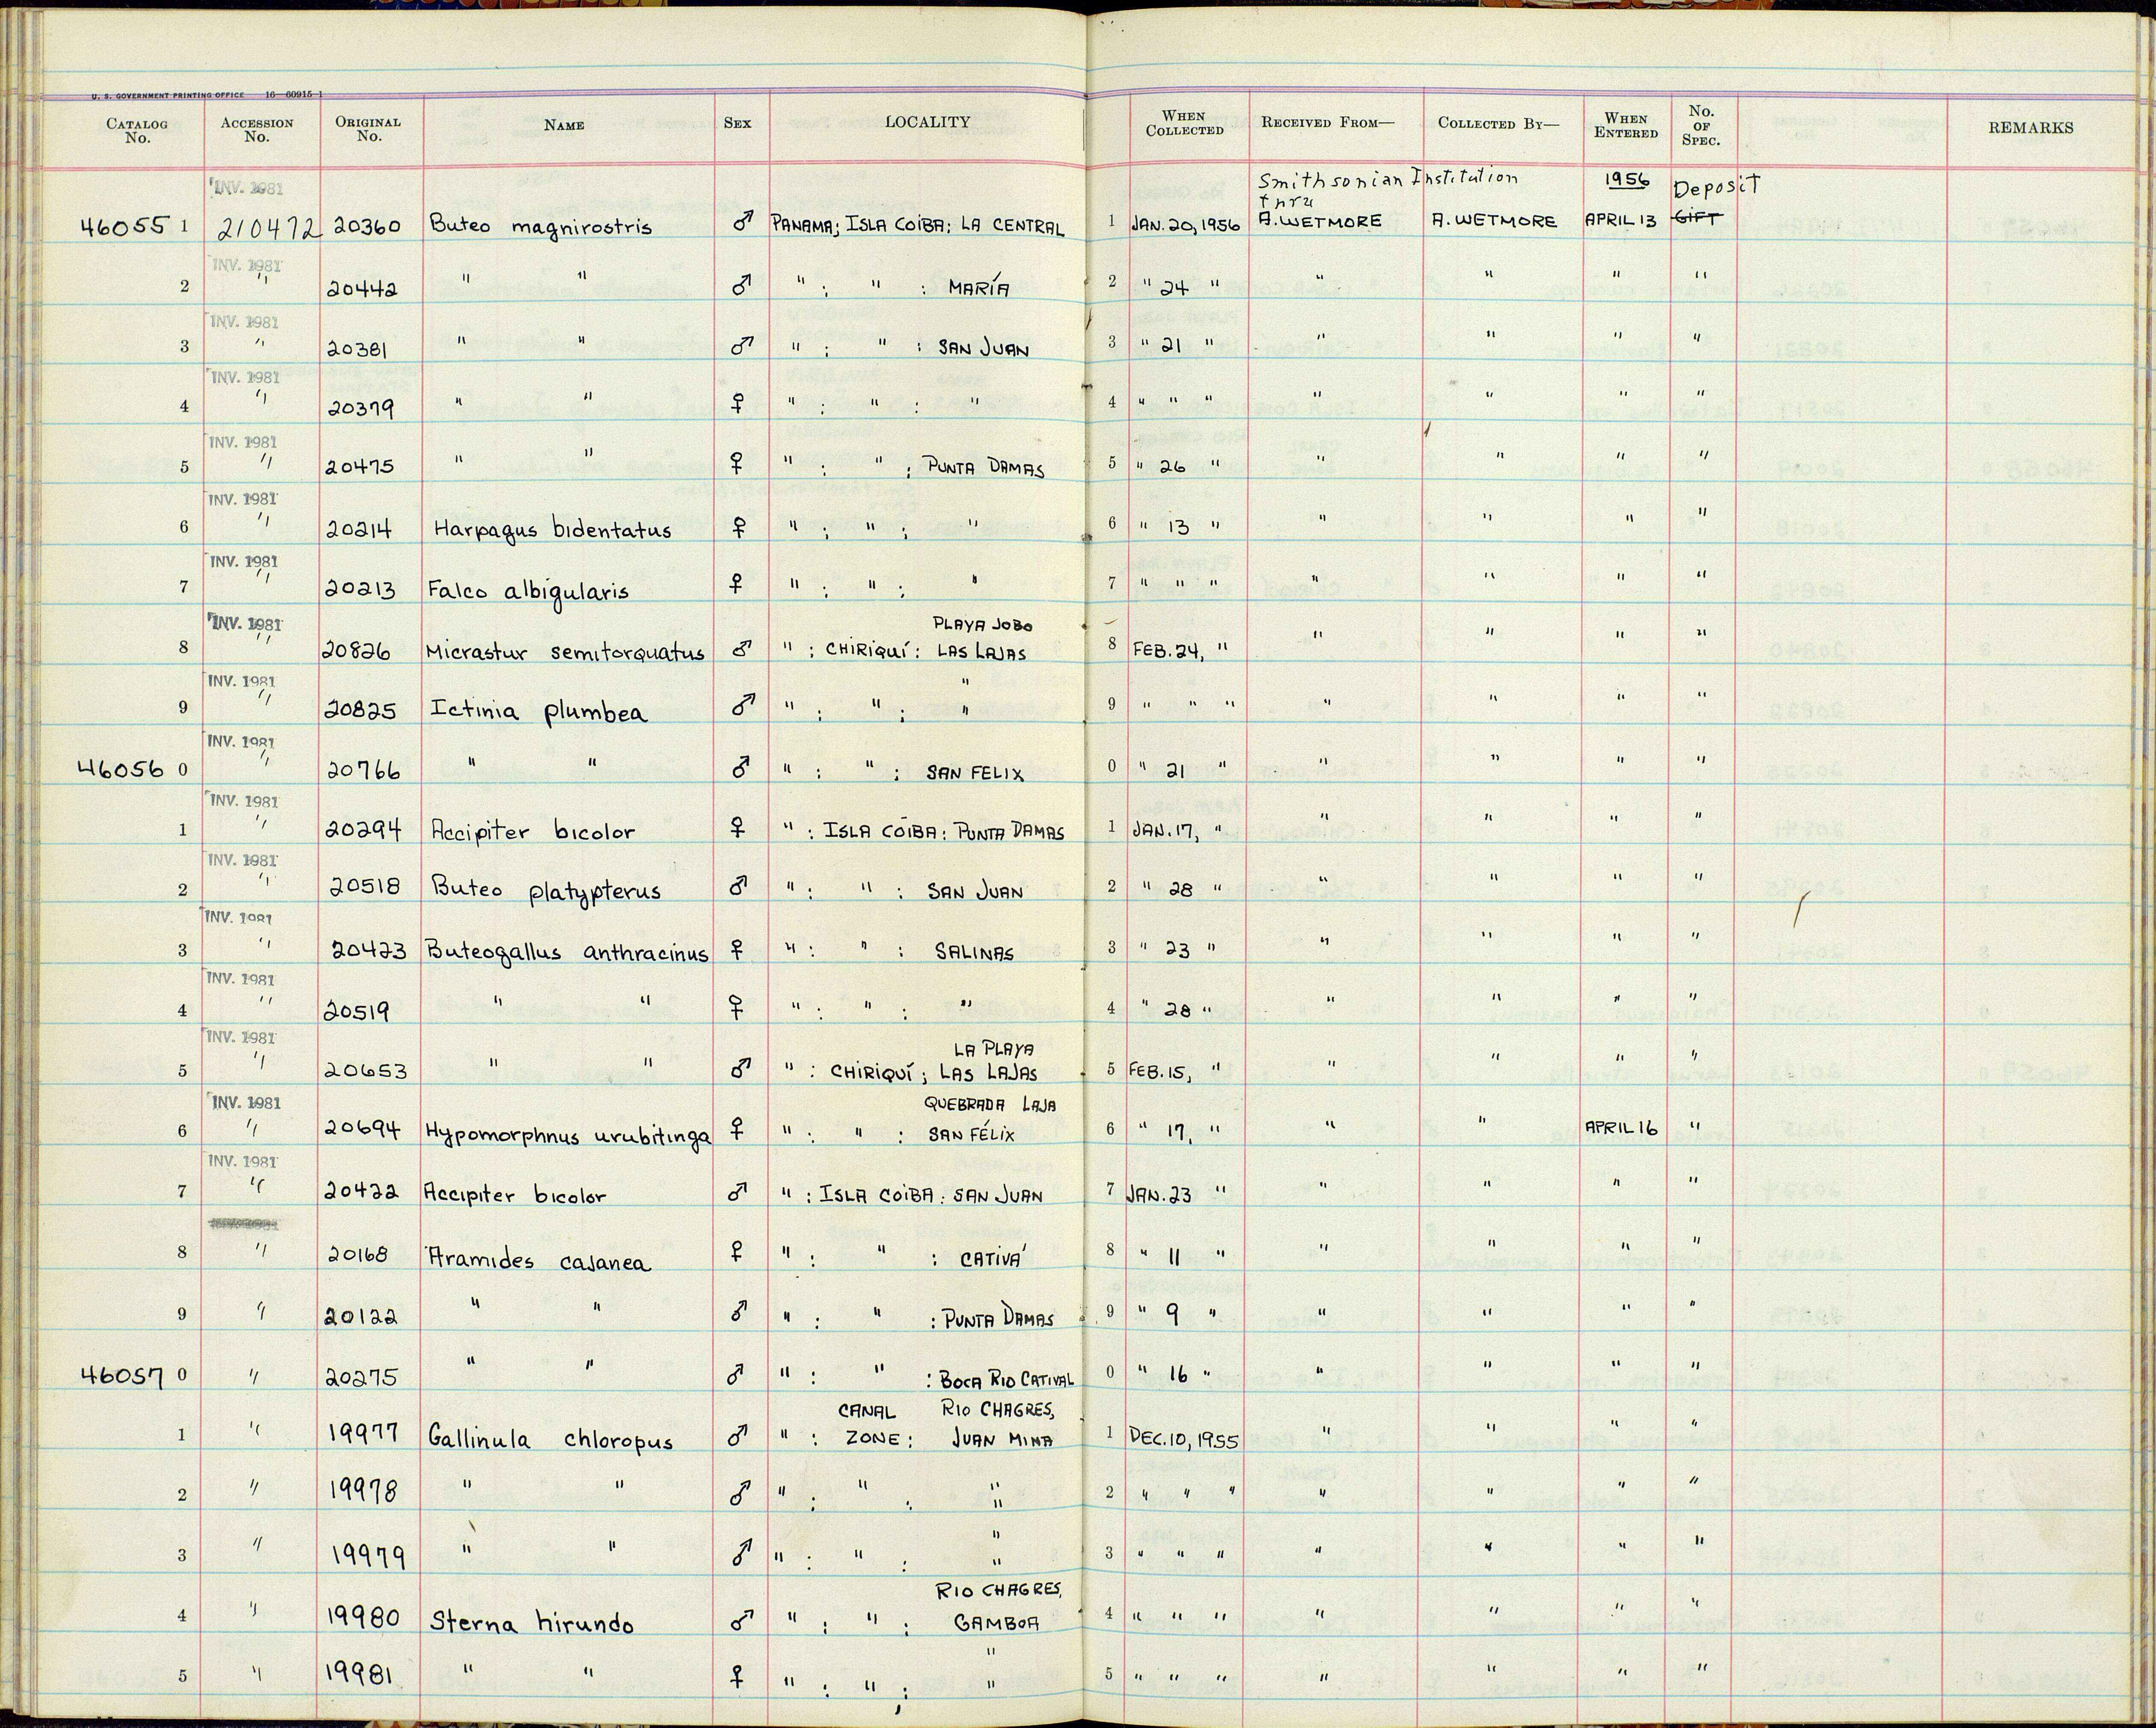Select original number 20653
Viewport: 2156px width, 1728px height.
pyautogui.click(x=366, y=1071)
